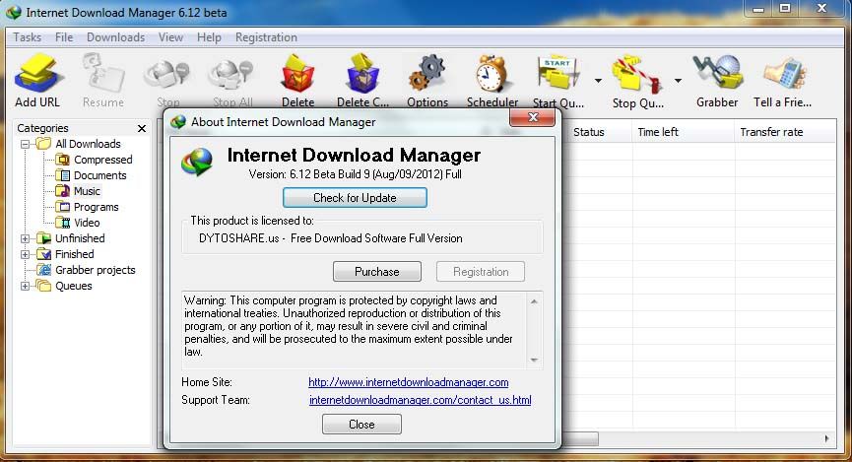Click the Finished folder icon
852x462 pixels.
(x=44, y=254)
